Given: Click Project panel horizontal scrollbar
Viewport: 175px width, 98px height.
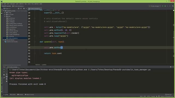Looking at the screenshot, I should [x=12, y=65].
